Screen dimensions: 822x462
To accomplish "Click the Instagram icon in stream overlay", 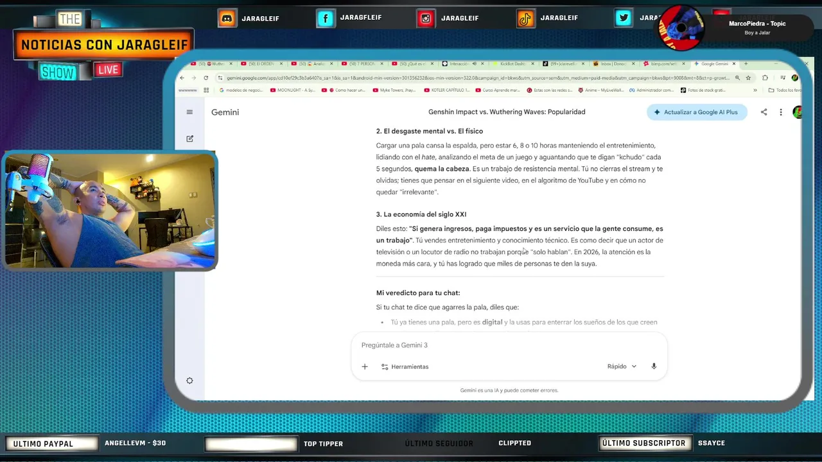I will tap(426, 18).
